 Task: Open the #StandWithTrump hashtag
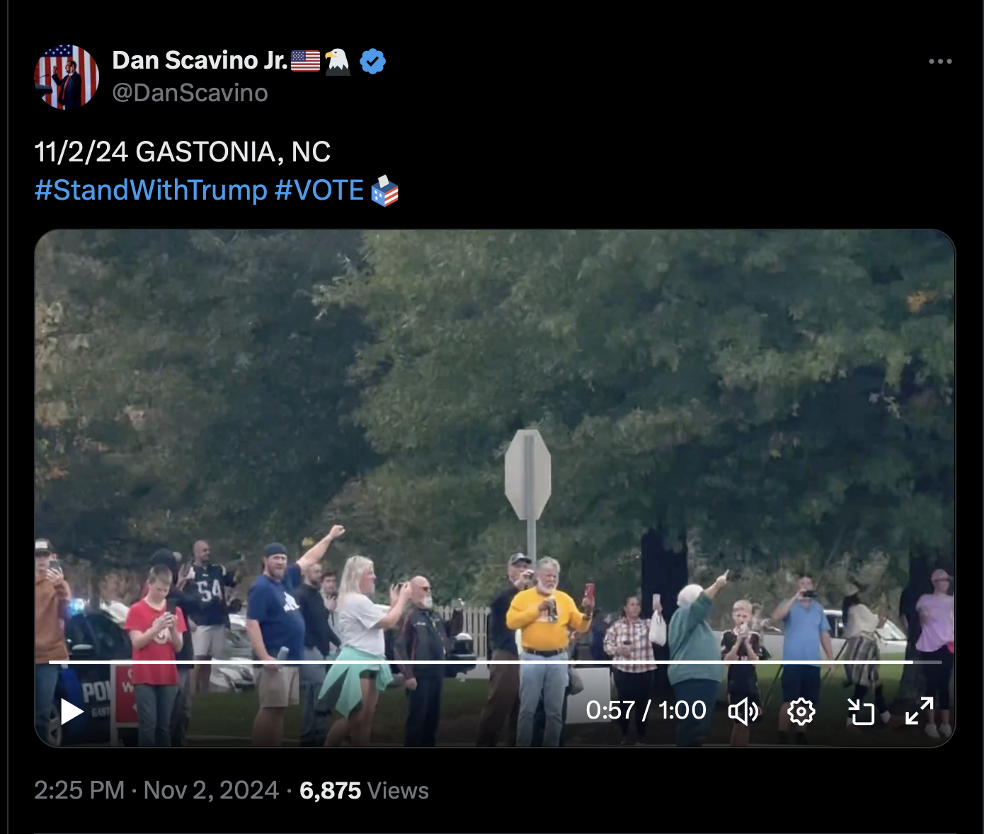click(151, 190)
